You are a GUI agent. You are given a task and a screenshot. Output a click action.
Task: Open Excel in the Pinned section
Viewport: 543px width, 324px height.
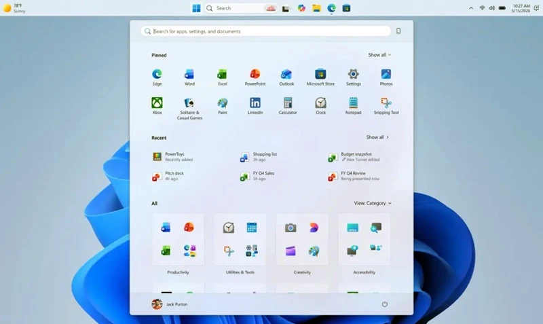tap(223, 77)
